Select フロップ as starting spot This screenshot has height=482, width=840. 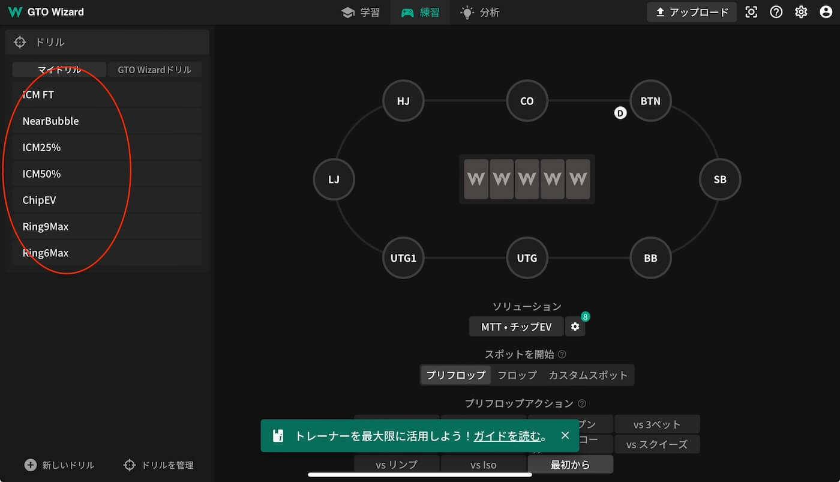pos(517,375)
